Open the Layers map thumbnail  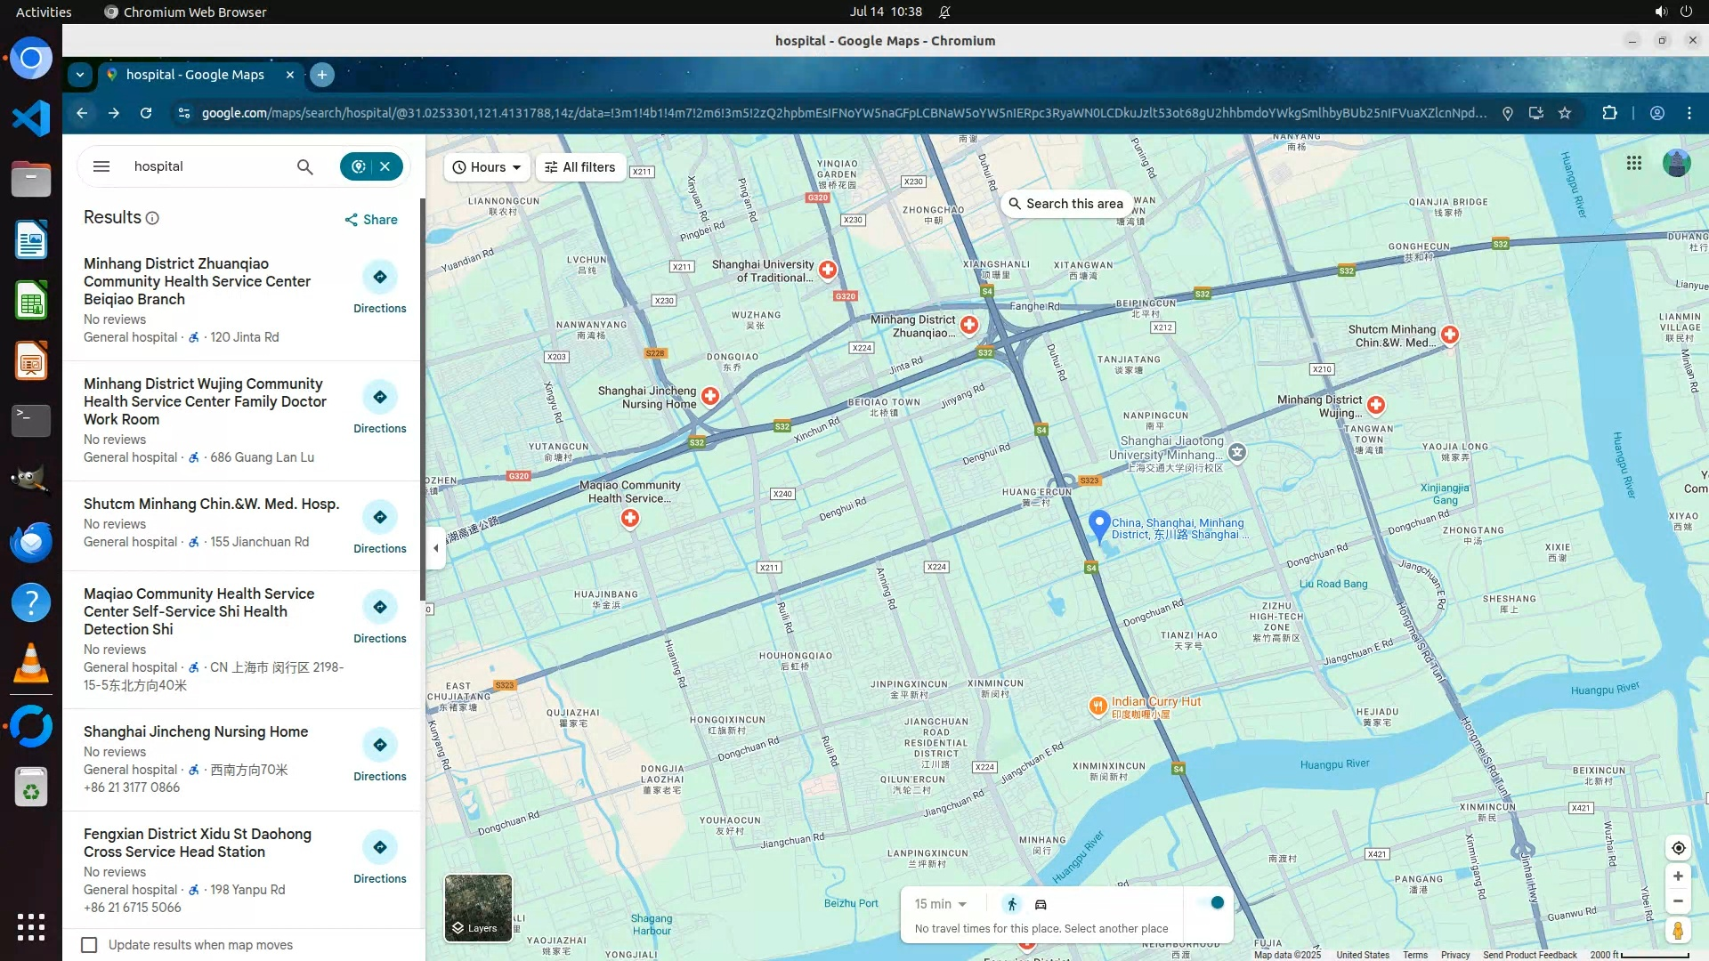click(478, 908)
